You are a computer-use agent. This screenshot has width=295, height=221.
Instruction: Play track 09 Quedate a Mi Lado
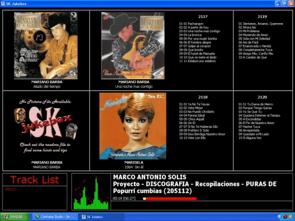[x=254, y=134]
